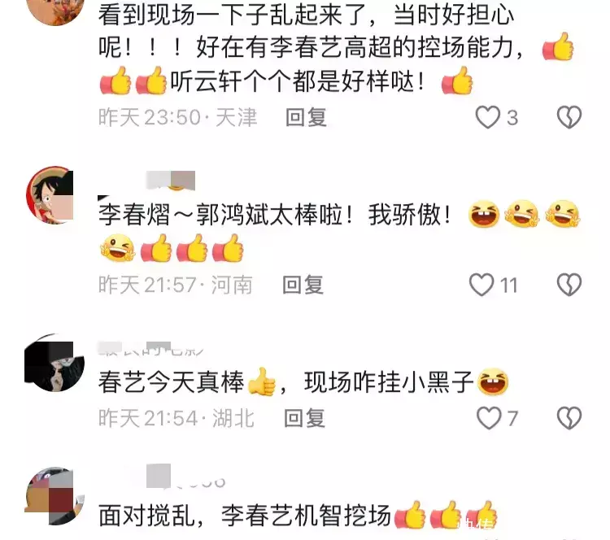The height and width of the screenshot is (540, 610).
Task: Select the comment 面对搅乱，李春艺机智控场
Action: [x=245, y=516]
